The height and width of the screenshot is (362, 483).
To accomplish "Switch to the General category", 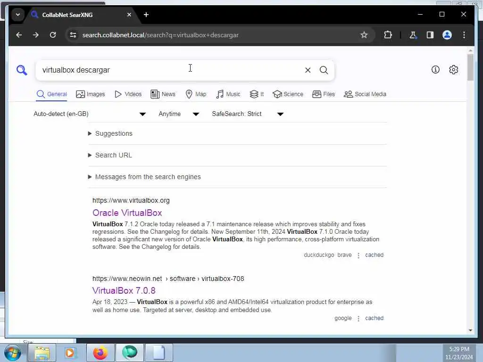I will pos(51,94).
